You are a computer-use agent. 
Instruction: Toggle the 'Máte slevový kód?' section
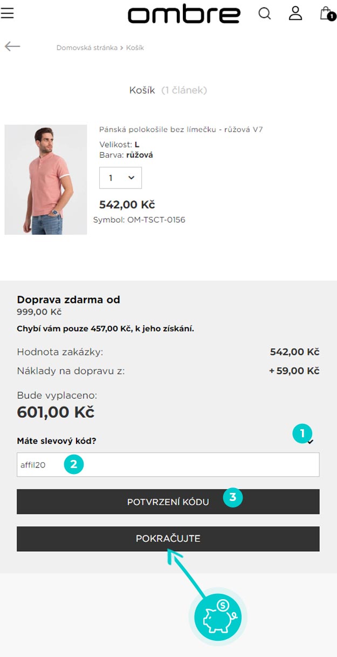57,441
